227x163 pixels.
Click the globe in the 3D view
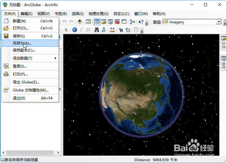(142, 95)
